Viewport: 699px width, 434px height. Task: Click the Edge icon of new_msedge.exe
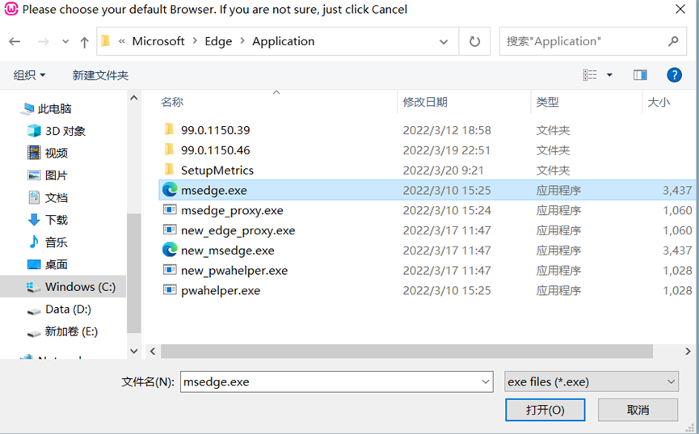point(170,250)
